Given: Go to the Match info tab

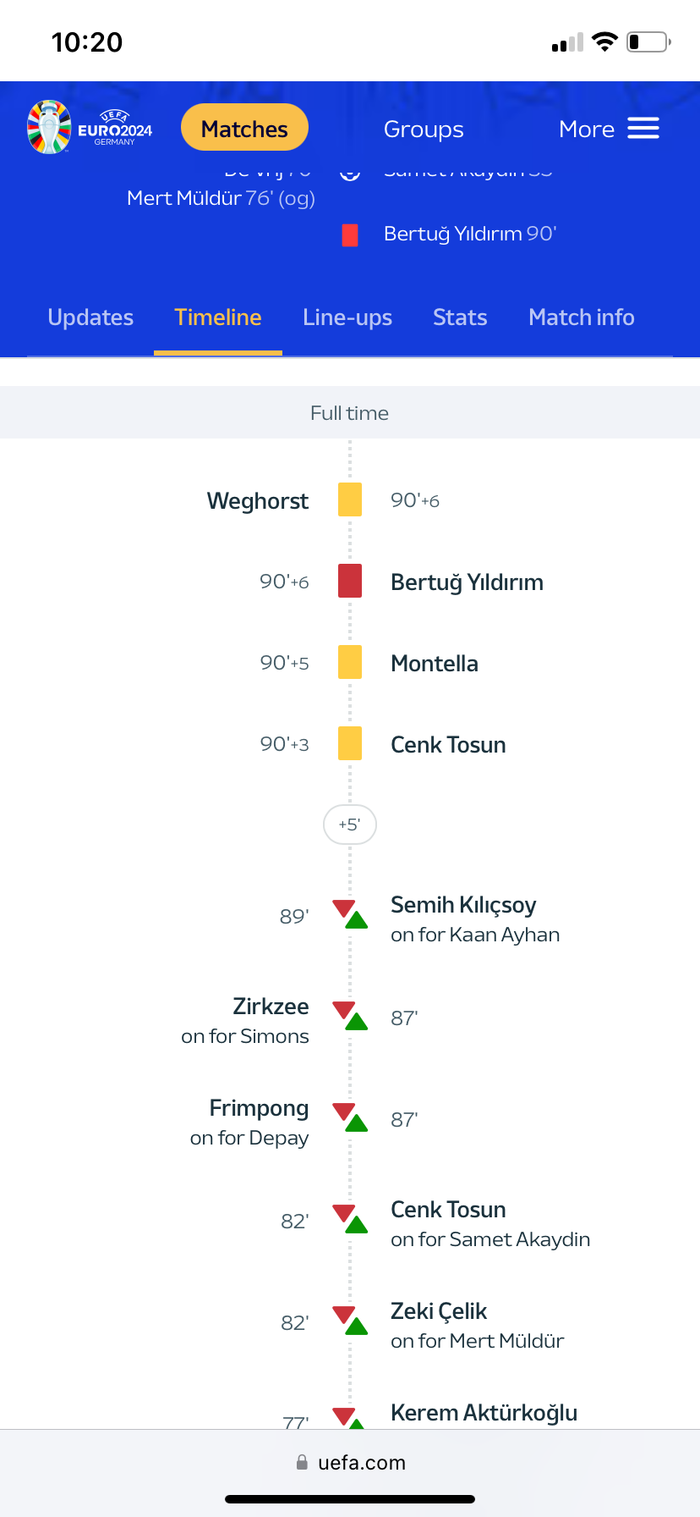Looking at the screenshot, I should pyautogui.click(x=582, y=317).
